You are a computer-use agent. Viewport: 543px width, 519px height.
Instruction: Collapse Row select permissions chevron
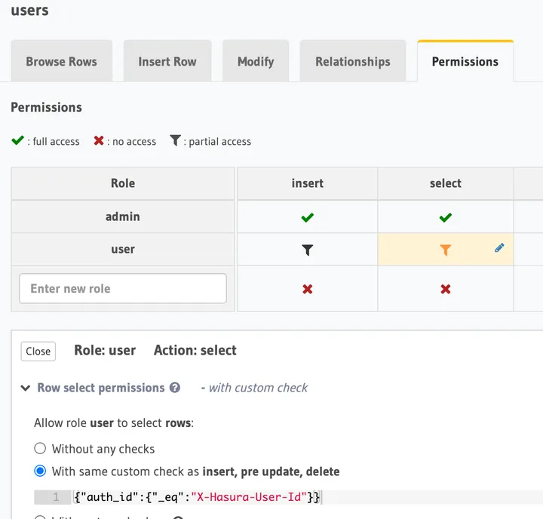point(26,388)
